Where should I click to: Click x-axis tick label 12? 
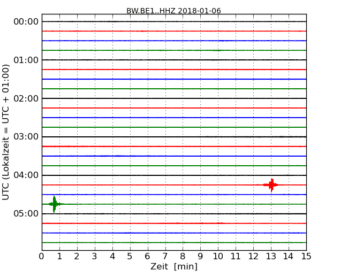[x=253, y=257]
